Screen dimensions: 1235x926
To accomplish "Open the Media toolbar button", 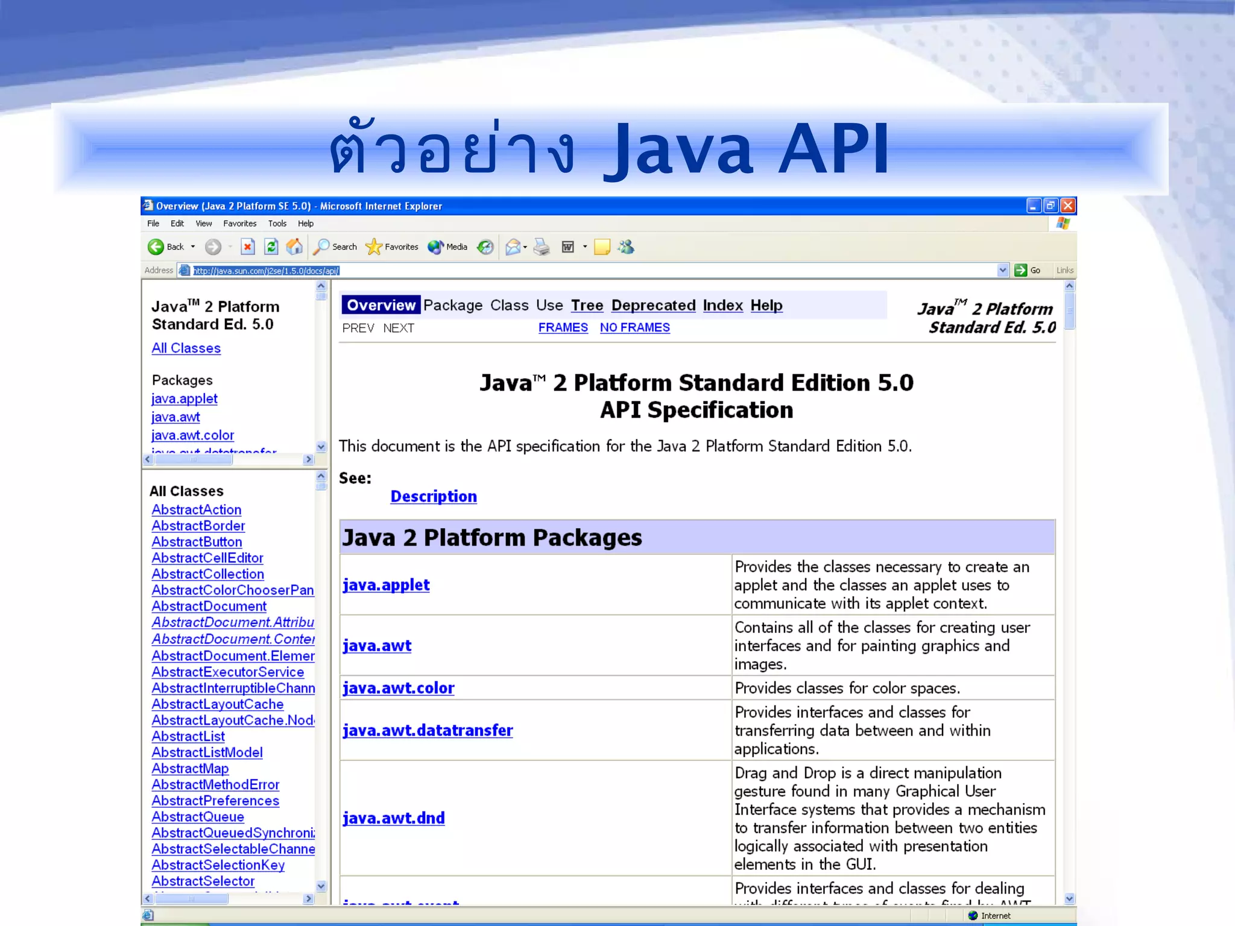I will [x=447, y=247].
